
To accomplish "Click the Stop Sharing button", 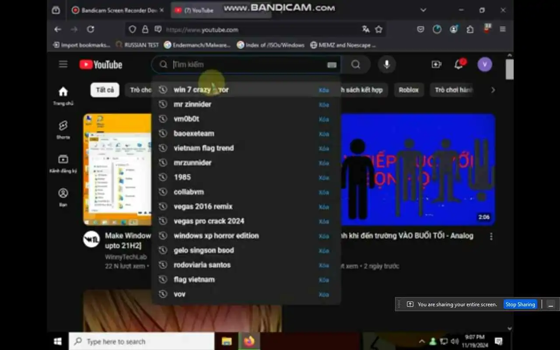I will [520, 304].
